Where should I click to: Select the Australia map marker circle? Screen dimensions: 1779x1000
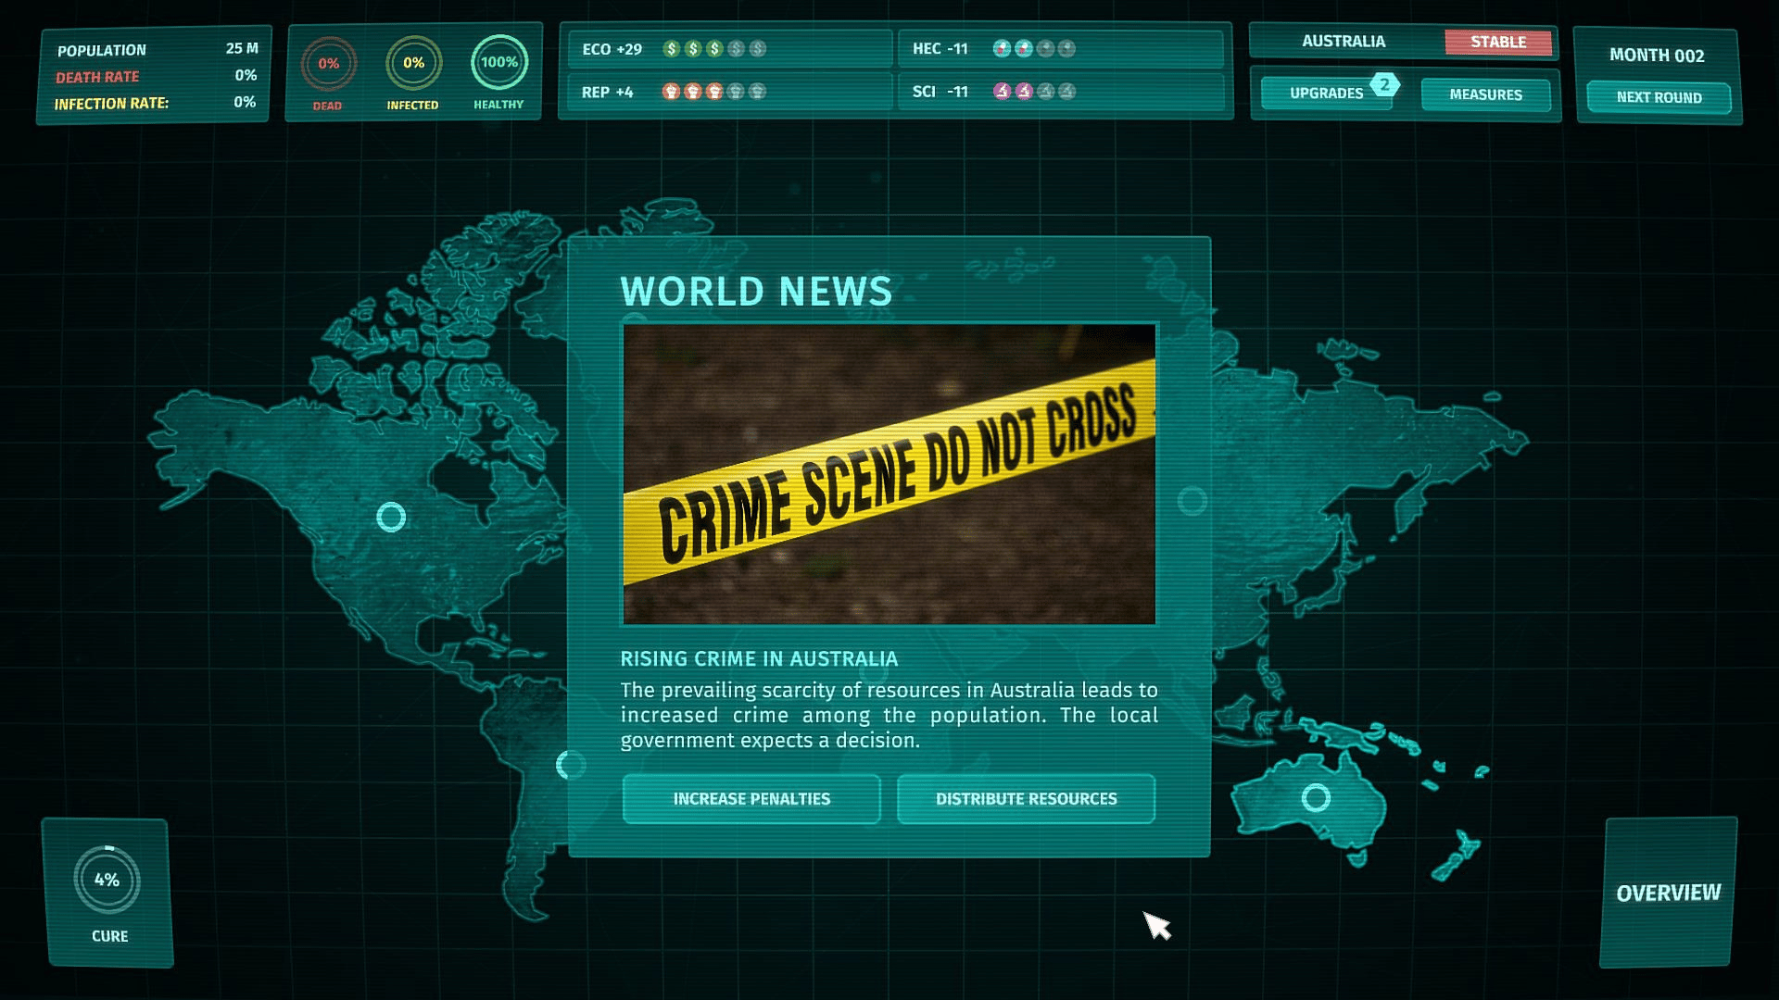(1316, 797)
